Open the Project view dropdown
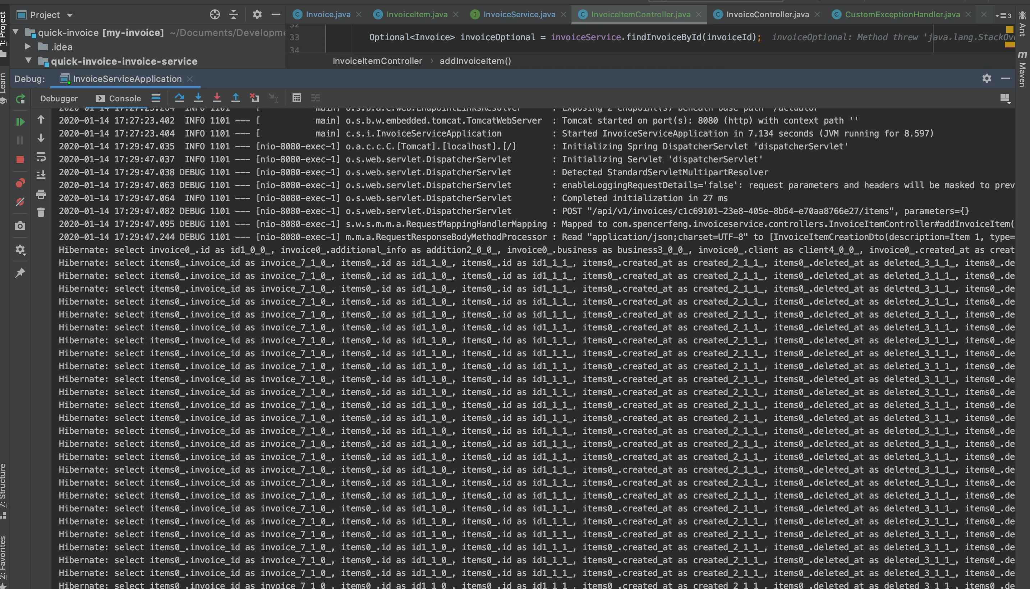Viewport: 1030px width, 589px height. coord(70,15)
